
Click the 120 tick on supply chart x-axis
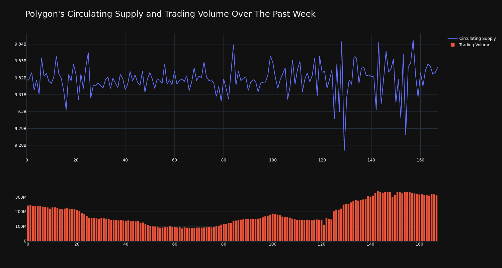(322, 160)
